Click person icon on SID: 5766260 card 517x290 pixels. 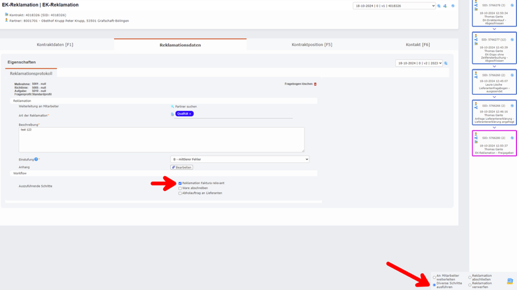[476, 73]
